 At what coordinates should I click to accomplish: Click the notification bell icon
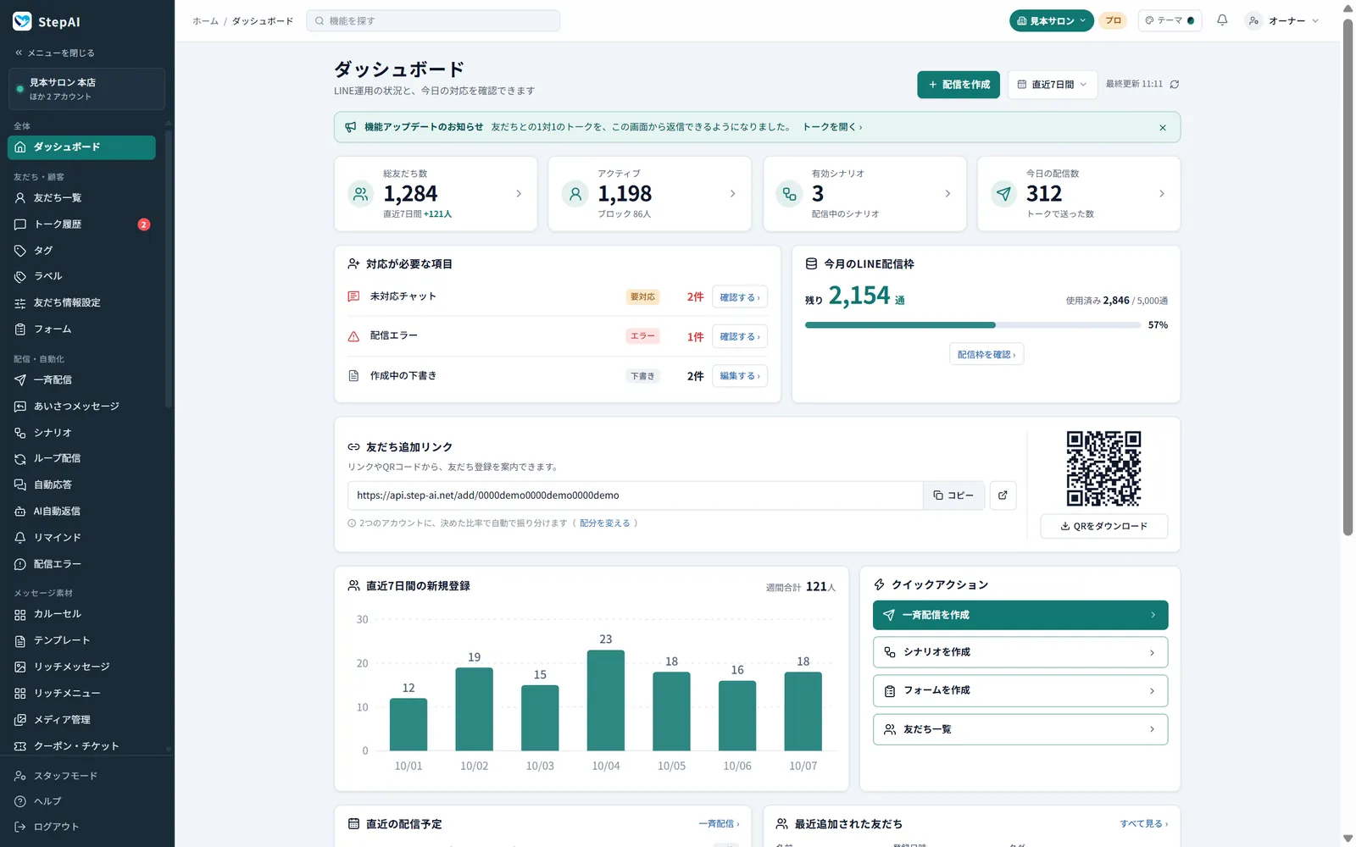click(1222, 20)
